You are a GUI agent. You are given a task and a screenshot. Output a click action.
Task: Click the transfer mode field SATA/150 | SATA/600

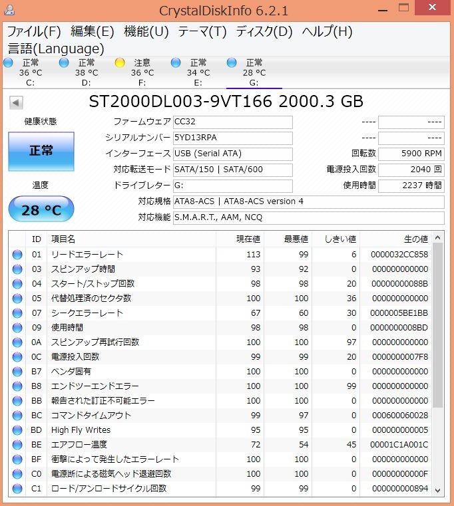[x=233, y=170]
